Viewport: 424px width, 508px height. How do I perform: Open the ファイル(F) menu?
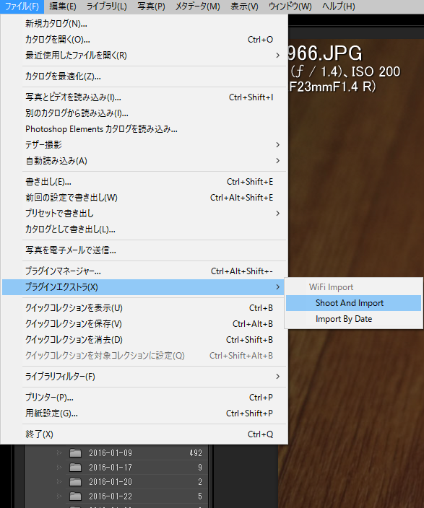(22, 6)
